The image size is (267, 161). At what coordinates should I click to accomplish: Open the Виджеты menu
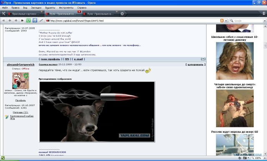click(50, 7)
